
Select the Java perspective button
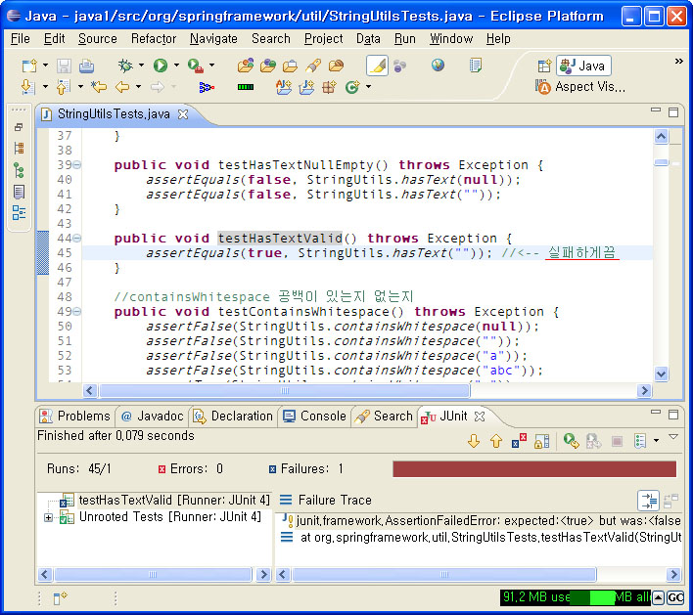583,66
